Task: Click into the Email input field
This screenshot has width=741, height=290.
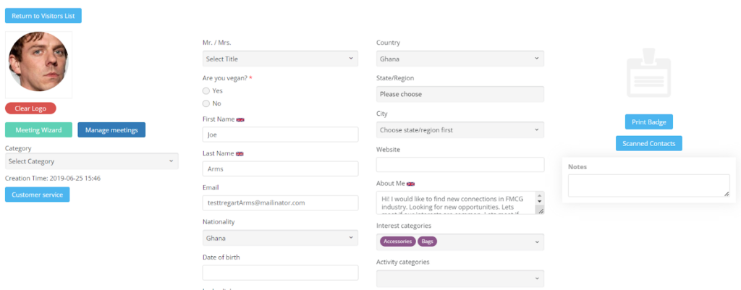Action: 280,203
